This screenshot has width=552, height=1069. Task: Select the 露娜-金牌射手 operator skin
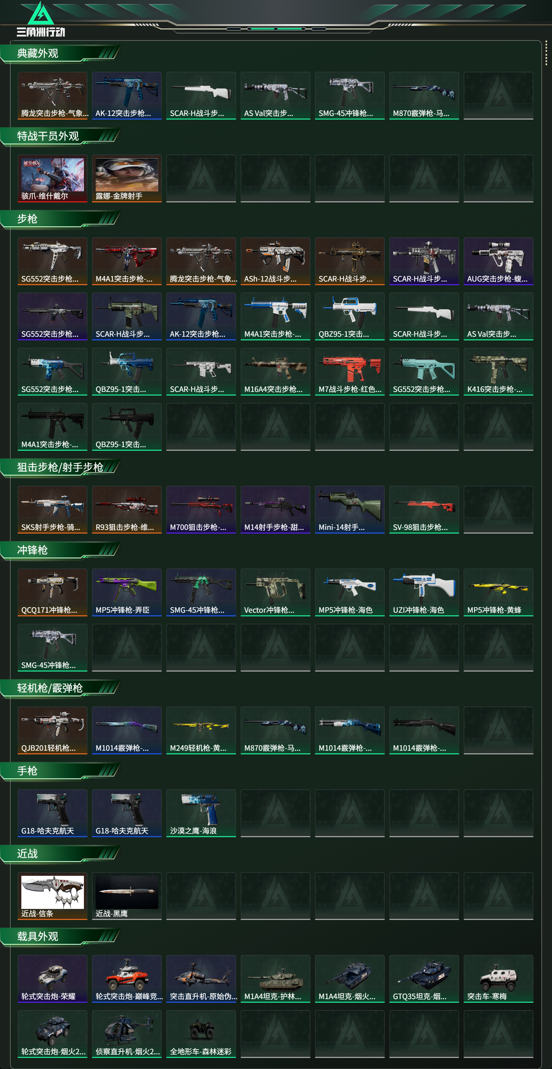click(x=127, y=179)
